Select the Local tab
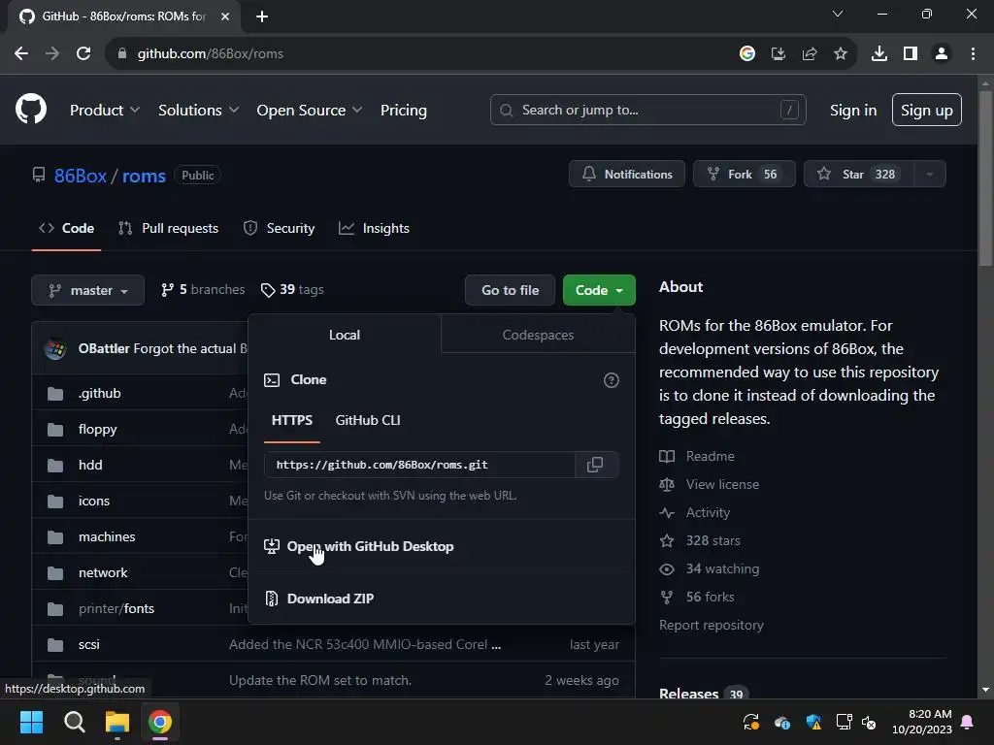 pyautogui.click(x=345, y=335)
